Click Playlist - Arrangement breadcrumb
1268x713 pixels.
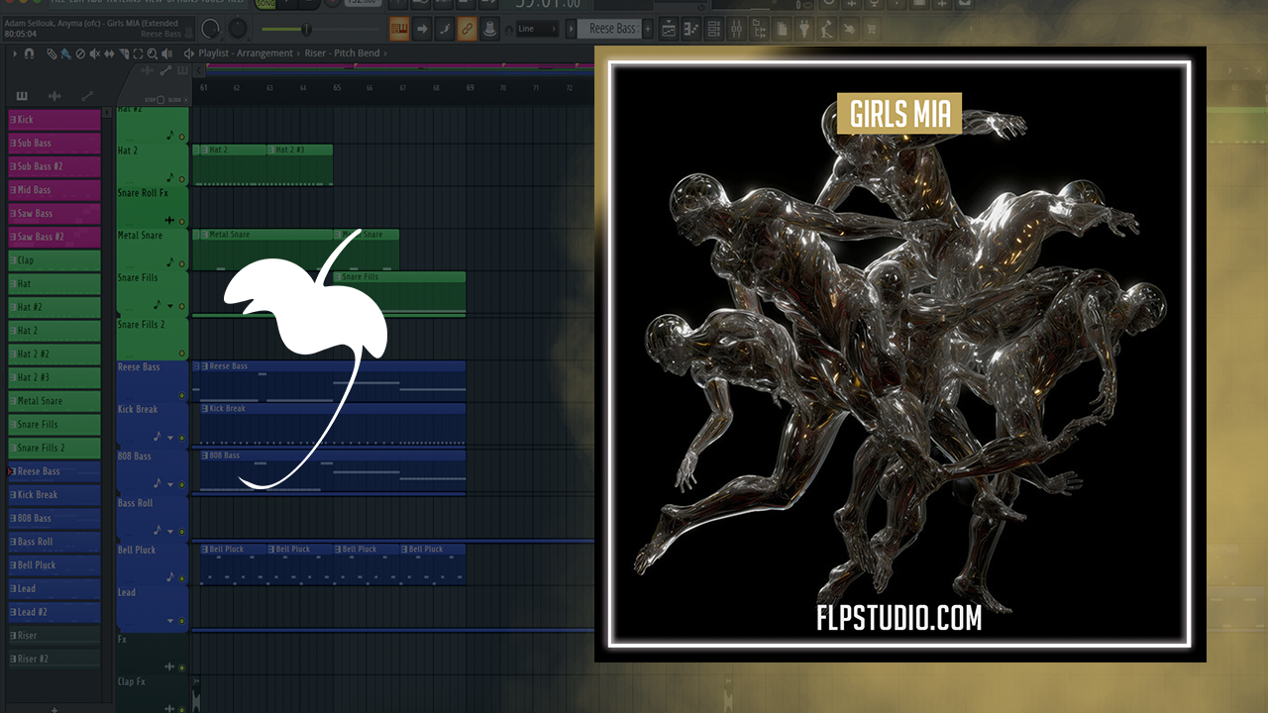245,53
